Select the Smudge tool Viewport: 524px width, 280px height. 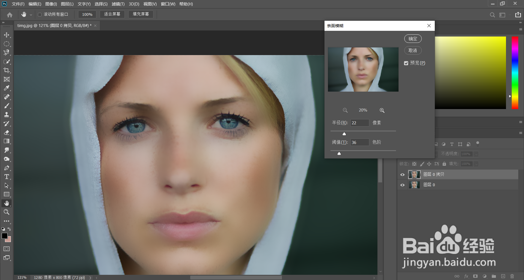click(7, 150)
